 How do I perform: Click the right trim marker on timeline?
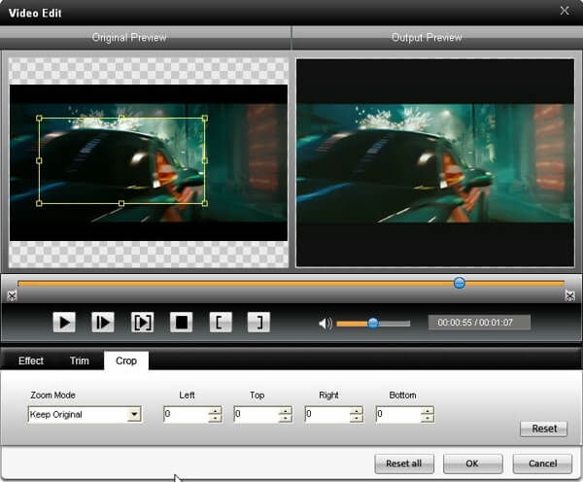point(570,296)
